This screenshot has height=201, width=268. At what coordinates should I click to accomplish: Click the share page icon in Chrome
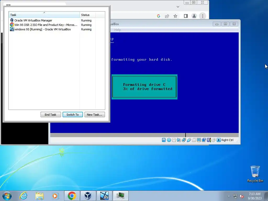point(167,16)
